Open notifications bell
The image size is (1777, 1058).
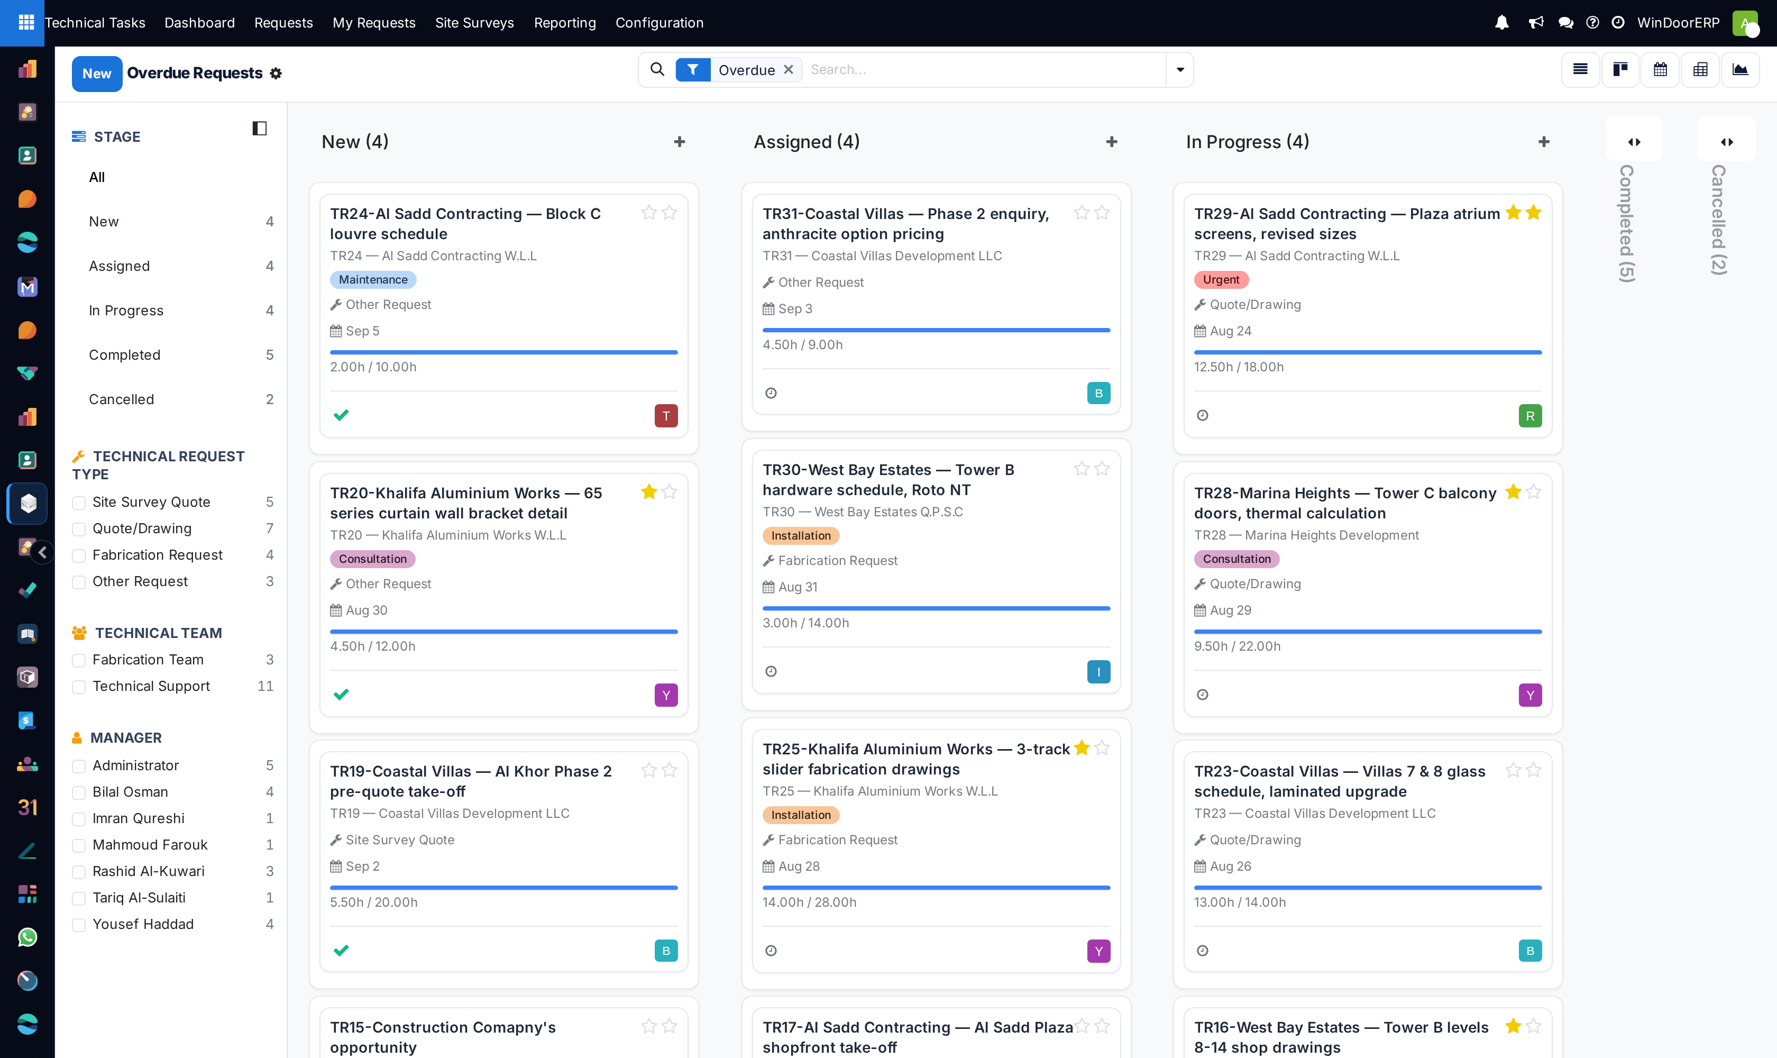(1501, 23)
